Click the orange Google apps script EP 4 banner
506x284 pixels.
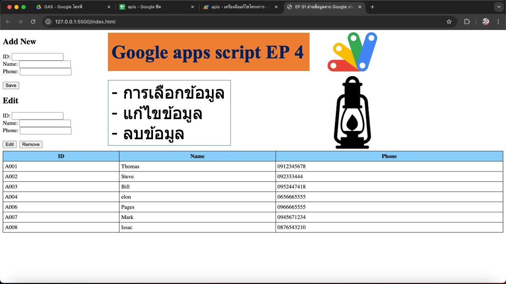(x=209, y=52)
